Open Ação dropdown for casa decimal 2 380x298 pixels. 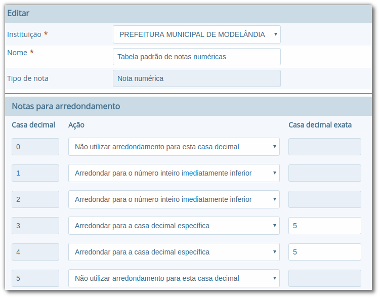[x=174, y=199]
